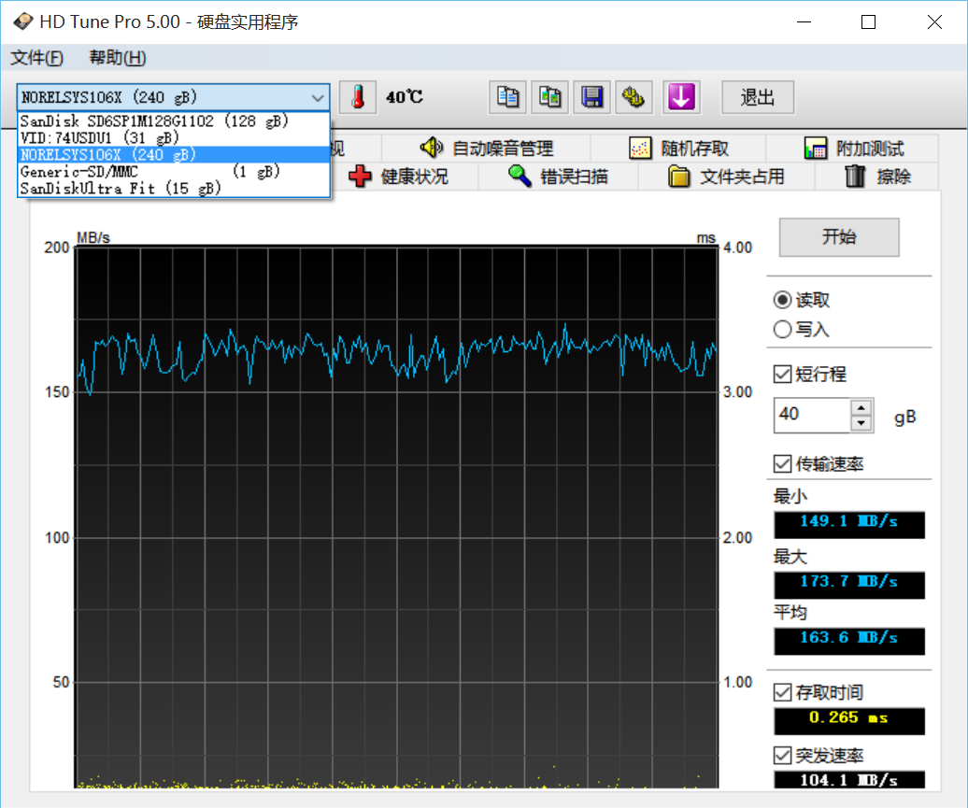This screenshot has height=808, width=968.
Task: Maximize the HD Tune Pro window
Action: [x=868, y=22]
